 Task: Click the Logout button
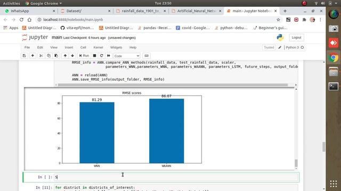296,38
